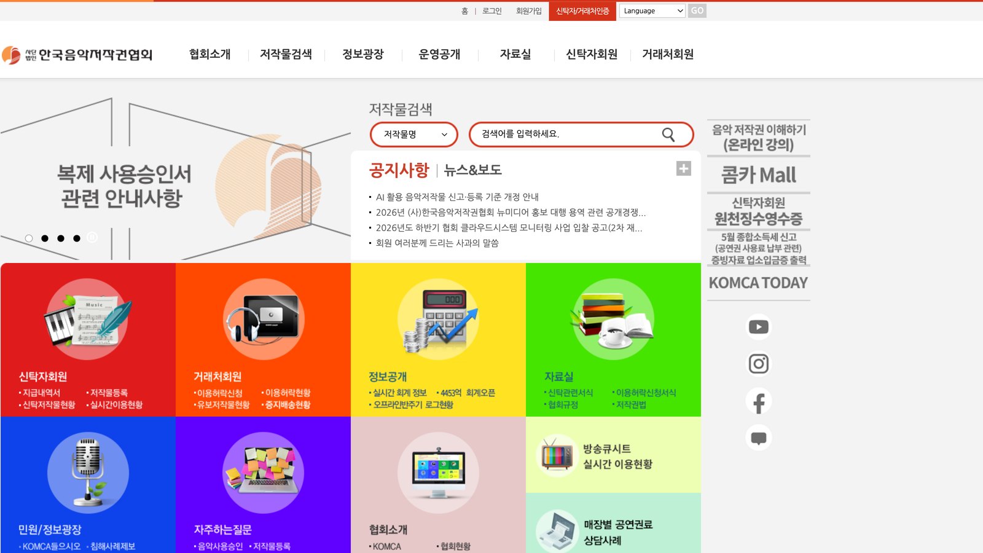Pause the banner slideshow

click(92, 237)
